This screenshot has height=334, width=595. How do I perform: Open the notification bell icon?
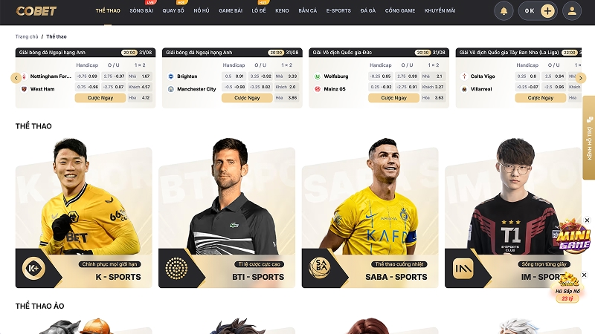[x=504, y=11]
